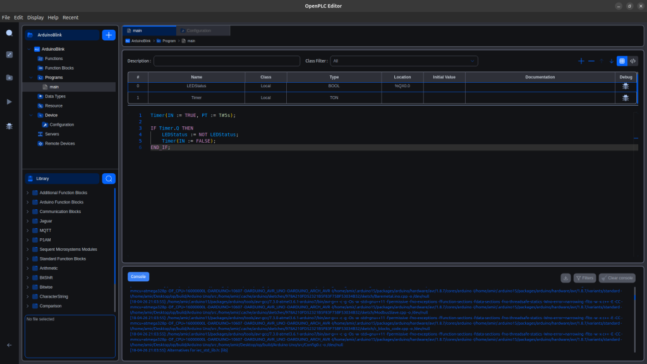
Task: Click the Library search magnifier button
Action: [109, 179]
